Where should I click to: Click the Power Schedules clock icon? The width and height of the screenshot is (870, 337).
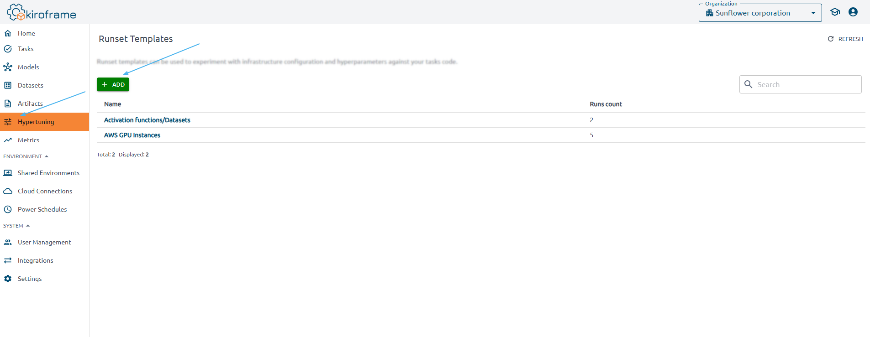point(8,209)
